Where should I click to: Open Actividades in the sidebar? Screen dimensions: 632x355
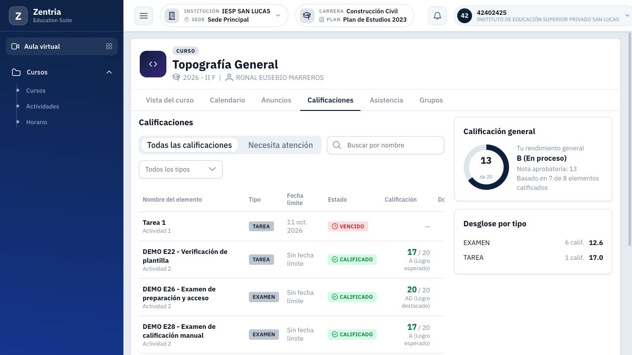[42, 106]
